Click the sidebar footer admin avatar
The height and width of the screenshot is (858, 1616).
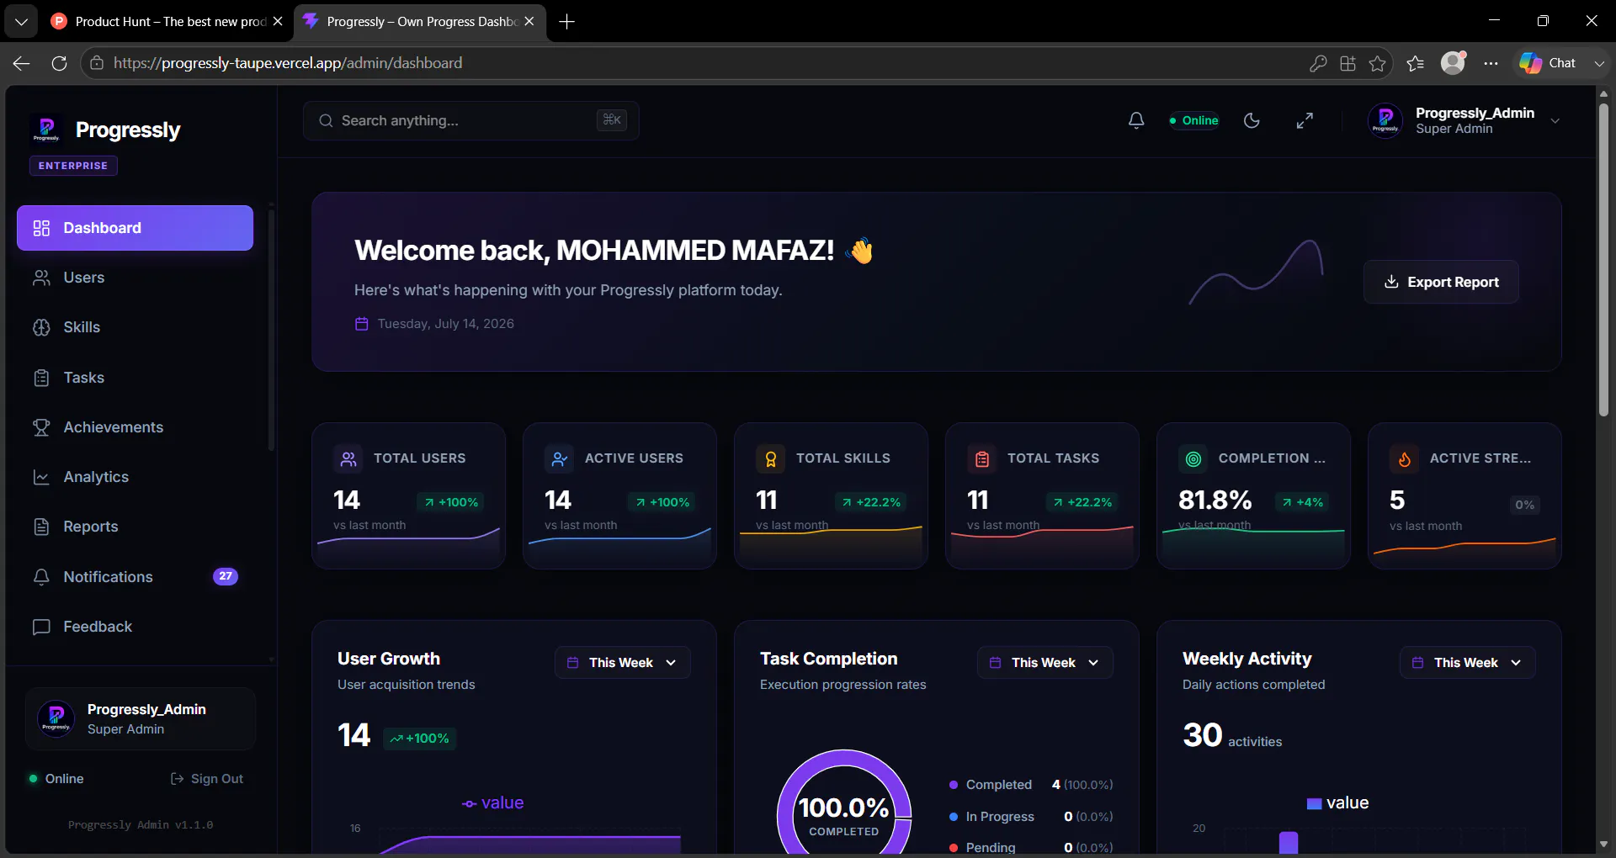56,719
